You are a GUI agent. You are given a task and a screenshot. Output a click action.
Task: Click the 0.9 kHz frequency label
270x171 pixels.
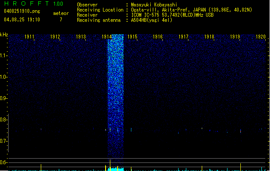(x=3, y=98)
